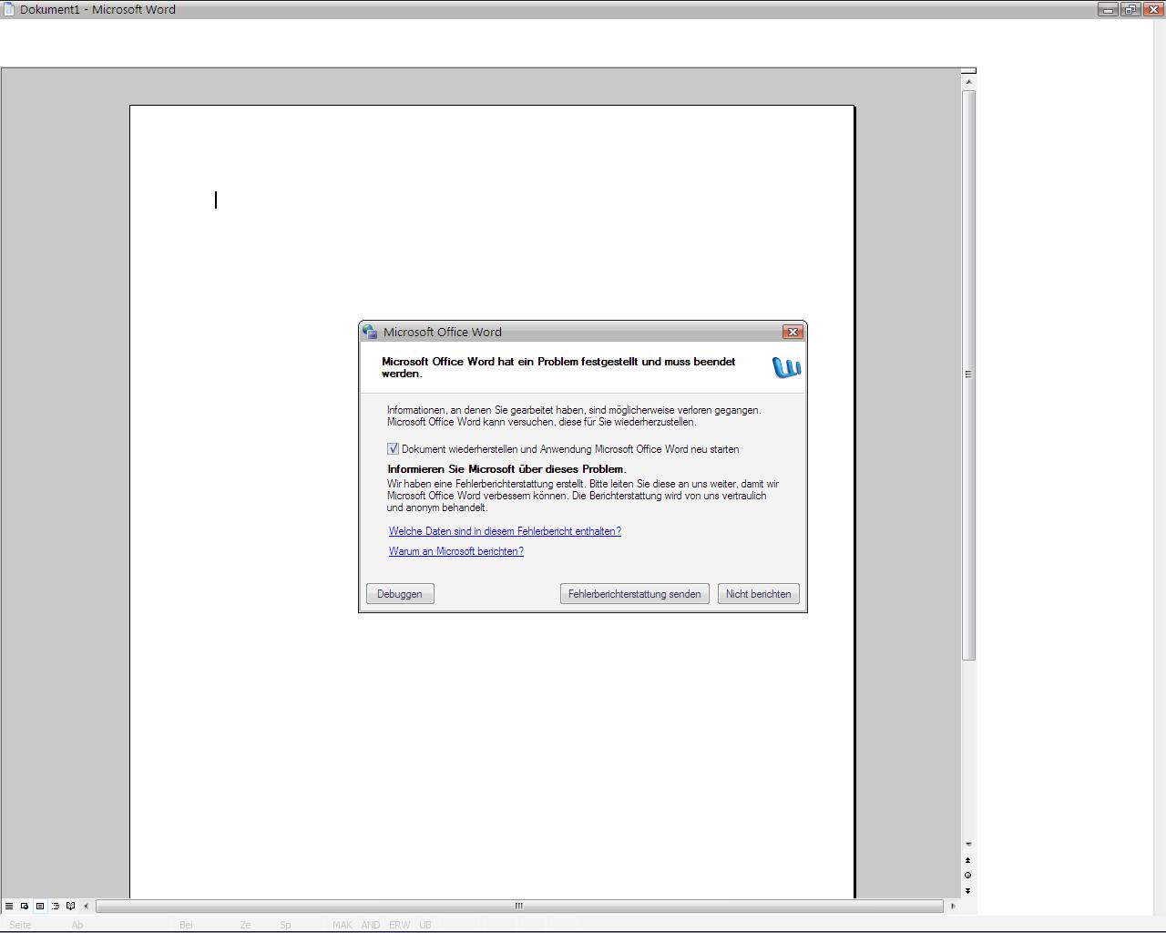
Task: Click horizontal scrollbar right arrow
Action: (953, 906)
